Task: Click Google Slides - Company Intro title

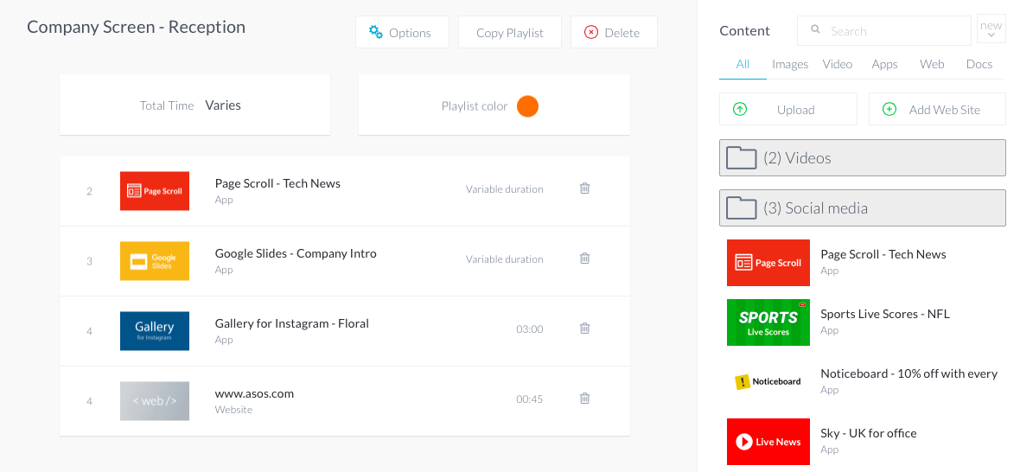Action: pos(296,253)
